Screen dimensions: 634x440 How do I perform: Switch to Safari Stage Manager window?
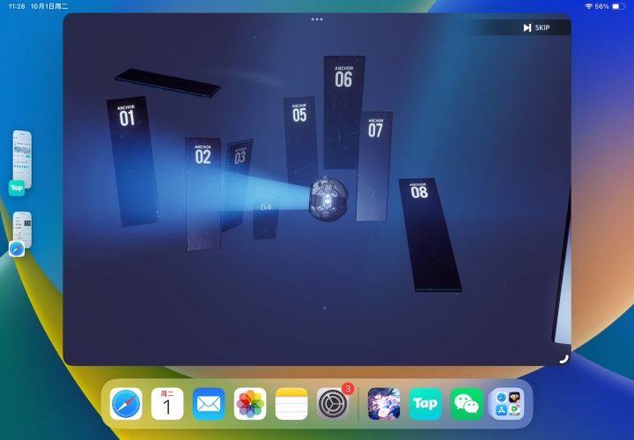point(22,230)
